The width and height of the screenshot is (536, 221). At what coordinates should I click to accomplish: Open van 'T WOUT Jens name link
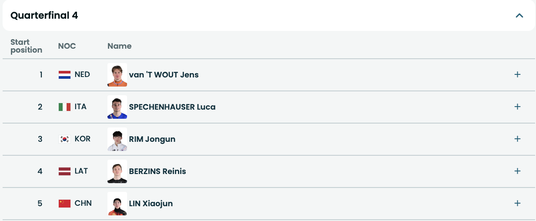click(x=164, y=75)
